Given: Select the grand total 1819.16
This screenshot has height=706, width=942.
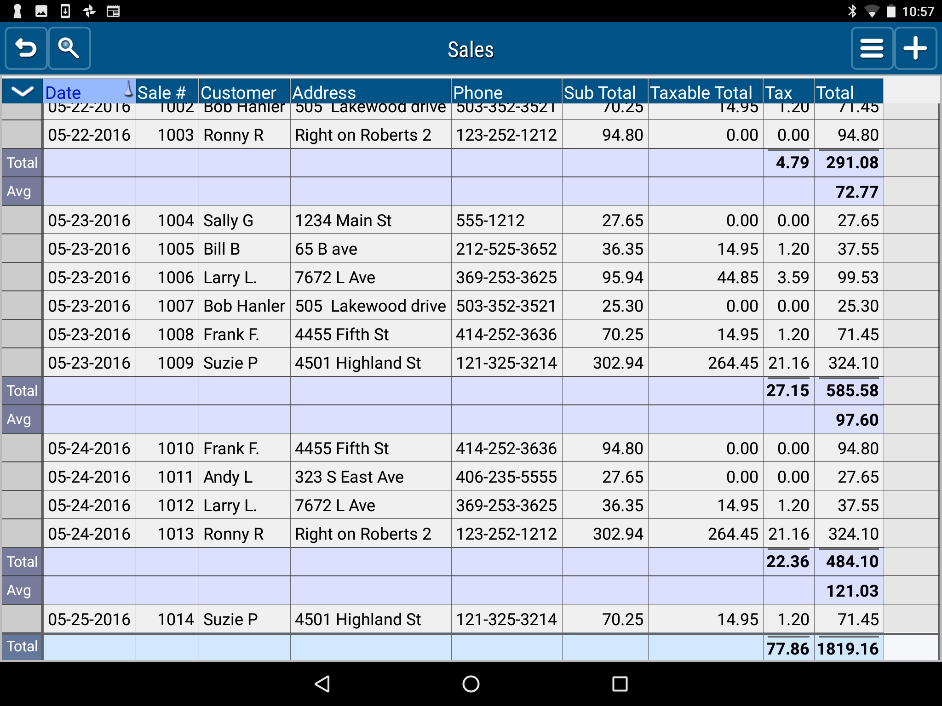Looking at the screenshot, I should [x=849, y=648].
